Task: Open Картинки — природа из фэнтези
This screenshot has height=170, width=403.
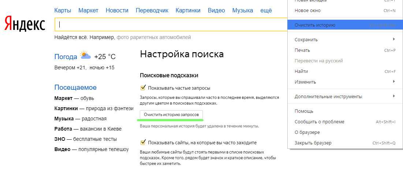Action: (x=94, y=109)
